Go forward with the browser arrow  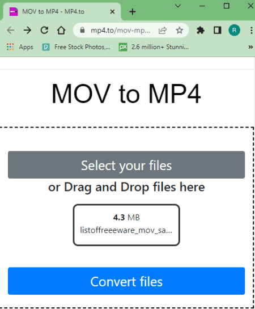(27, 31)
